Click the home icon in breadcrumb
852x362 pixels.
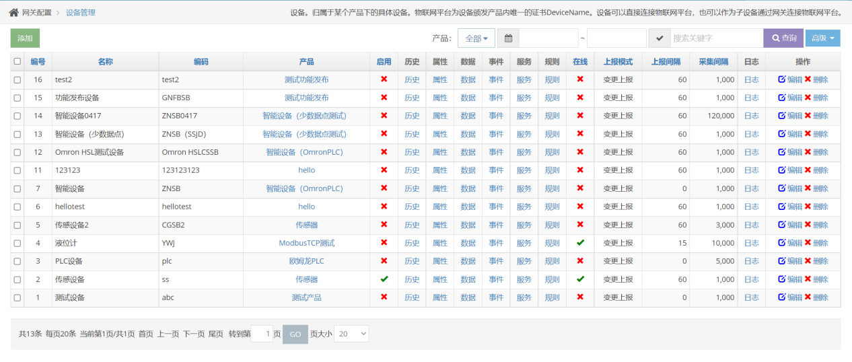13,13
